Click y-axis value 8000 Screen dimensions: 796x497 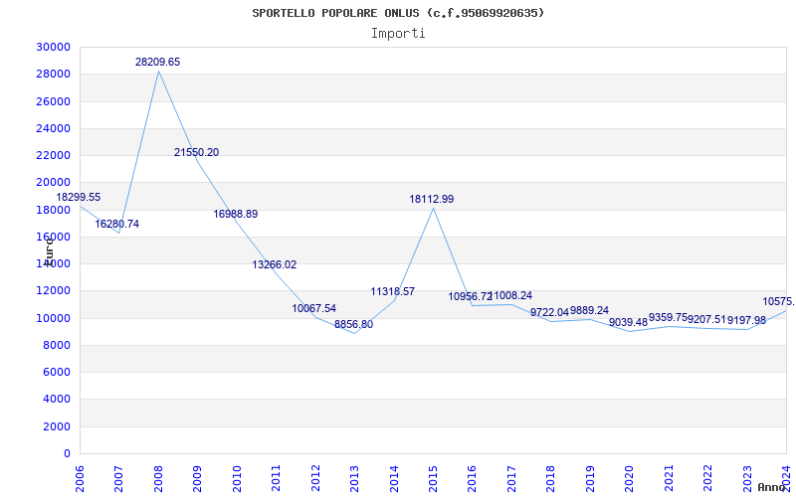click(57, 345)
